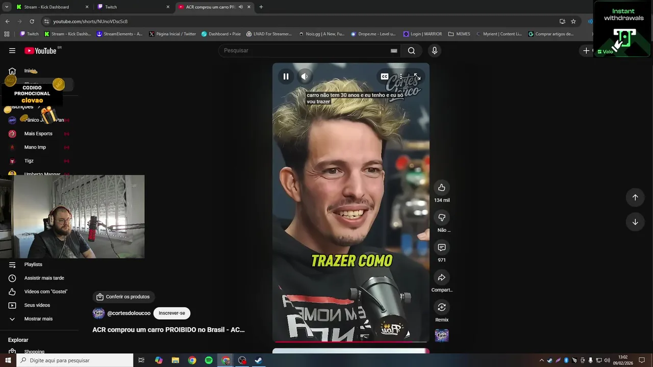Open Task View on the taskbar

[141, 360]
